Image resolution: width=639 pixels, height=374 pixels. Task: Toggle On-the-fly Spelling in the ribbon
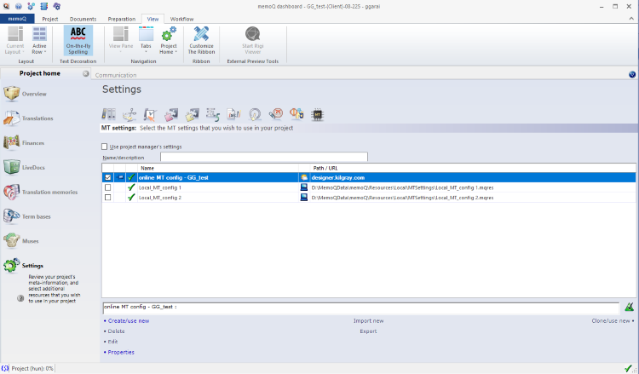pyautogui.click(x=78, y=39)
